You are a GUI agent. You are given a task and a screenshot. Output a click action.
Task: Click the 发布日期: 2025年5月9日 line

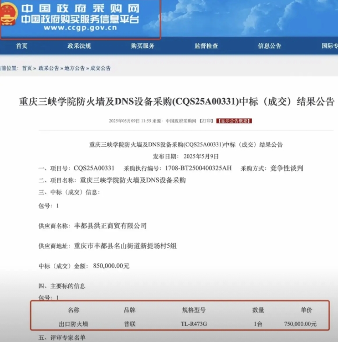(x=185, y=156)
